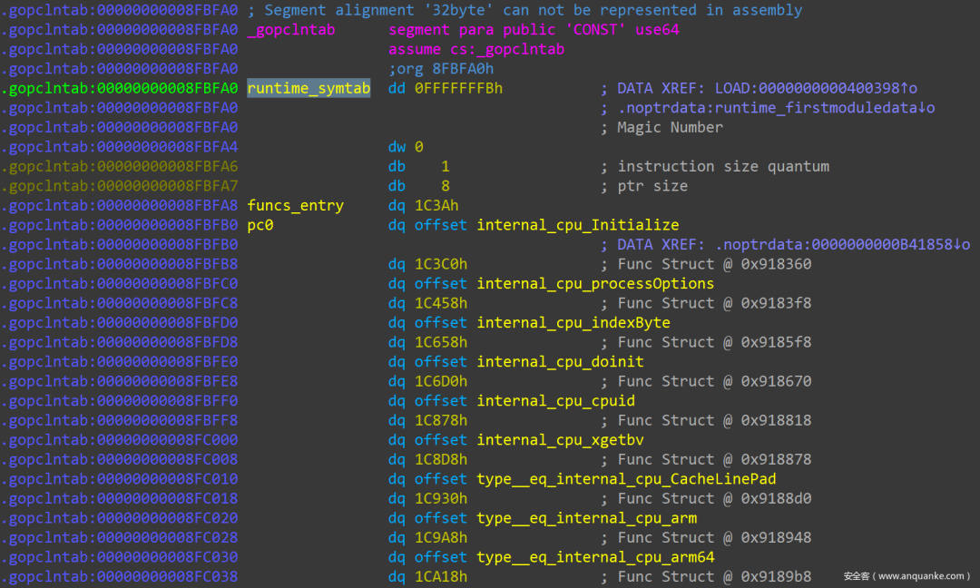This screenshot has width=980, height=588.
Task: Select the 1C8D8h value
Action: [441, 459]
